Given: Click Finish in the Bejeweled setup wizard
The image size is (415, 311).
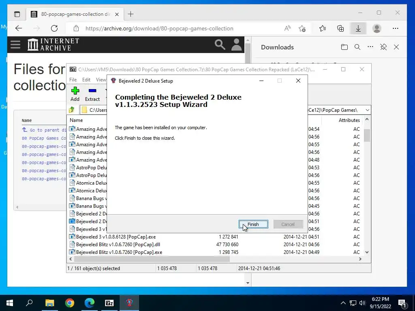Looking at the screenshot, I should pyautogui.click(x=253, y=224).
